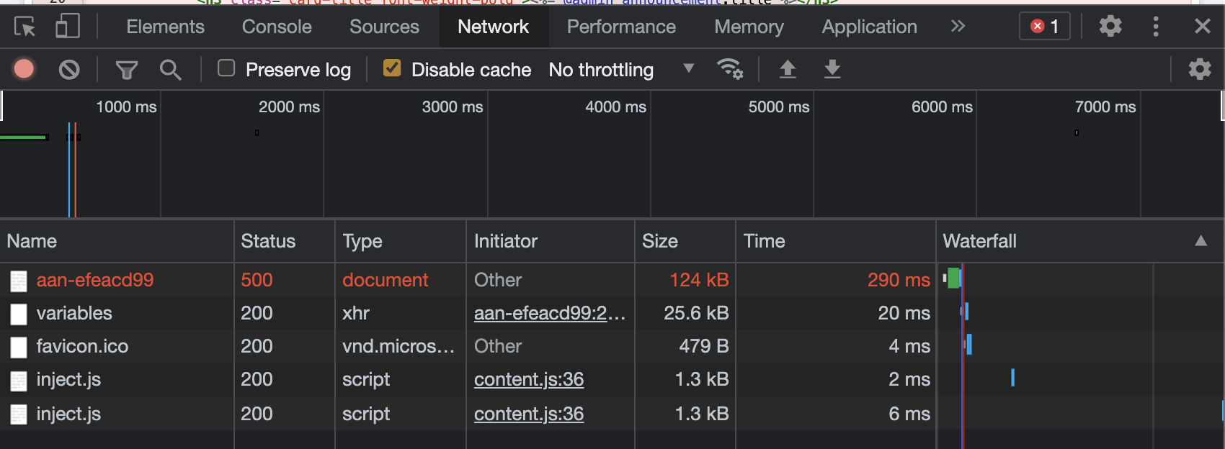
Task: Open the aan-efeacd99:2… initiator link
Action: coord(549,313)
